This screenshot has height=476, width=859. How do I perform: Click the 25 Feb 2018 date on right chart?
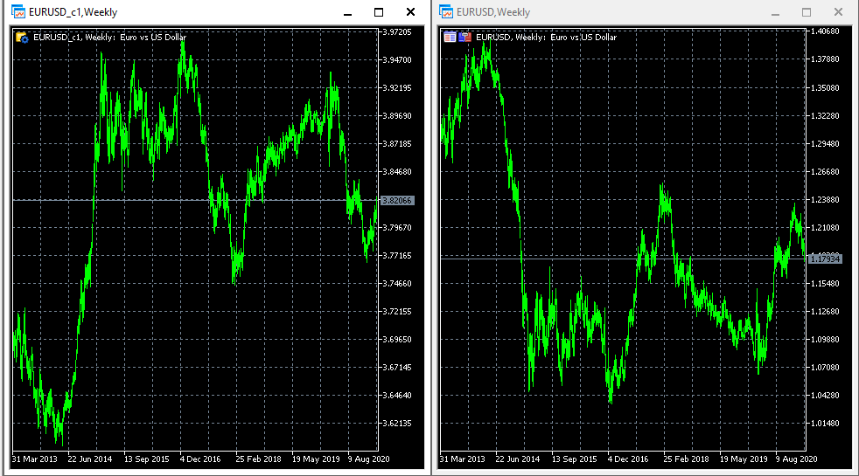[x=686, y=459]
